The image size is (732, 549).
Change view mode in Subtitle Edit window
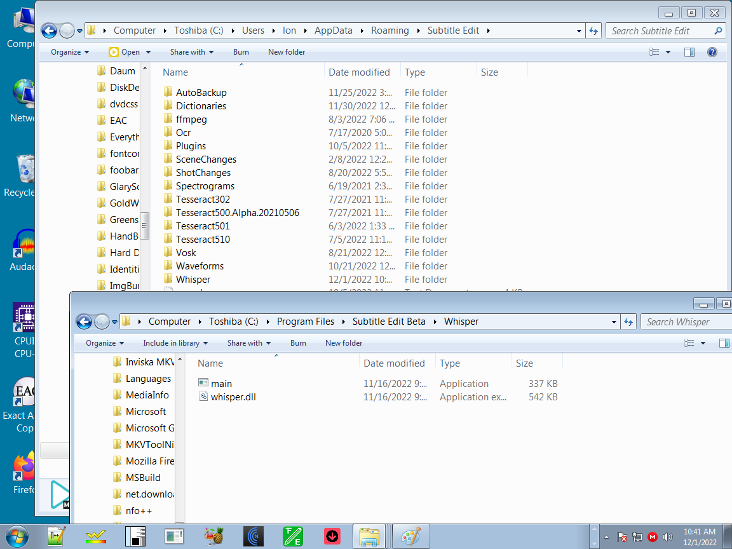[x=654, y=52]
